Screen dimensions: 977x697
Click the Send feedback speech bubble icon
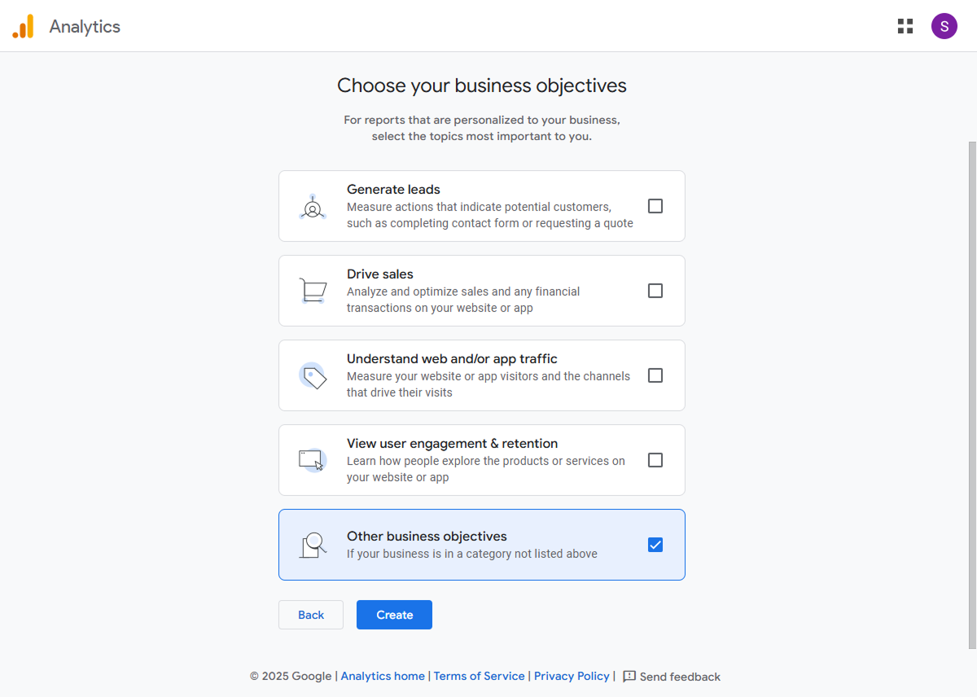pyautogui.click(x=628, y=677)
